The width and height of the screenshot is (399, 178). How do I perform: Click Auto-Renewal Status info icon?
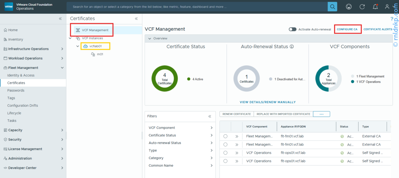(292, 47)
